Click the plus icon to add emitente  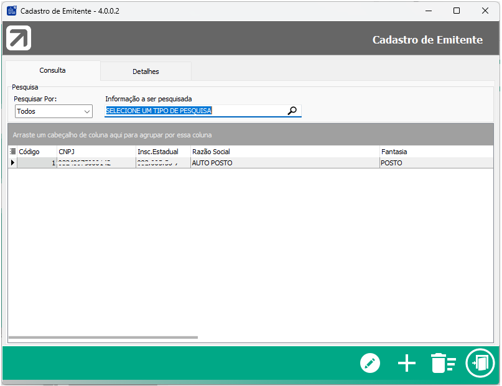(407, 363)
